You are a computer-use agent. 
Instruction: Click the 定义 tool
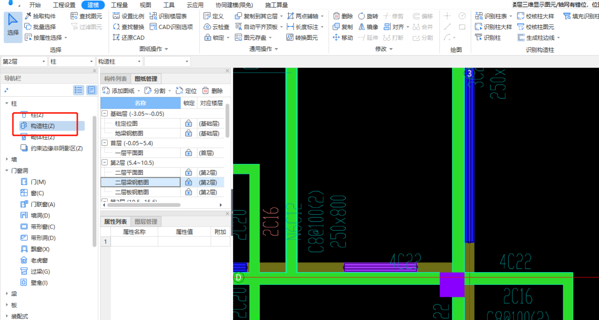[213, 16]
